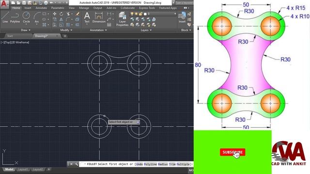
Task: Select the Ellipse tool in Draw panel
Action: click(44, 19)
